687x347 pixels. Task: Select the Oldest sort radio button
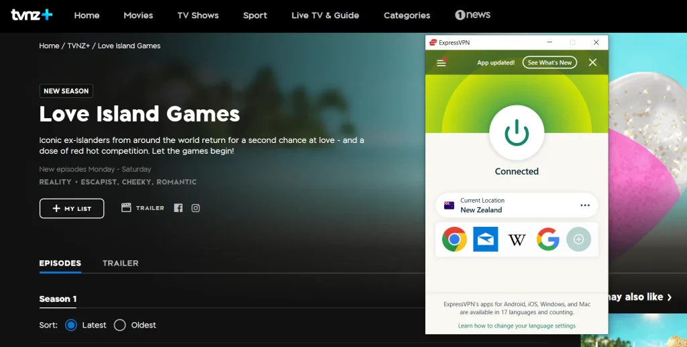(119, 325)
